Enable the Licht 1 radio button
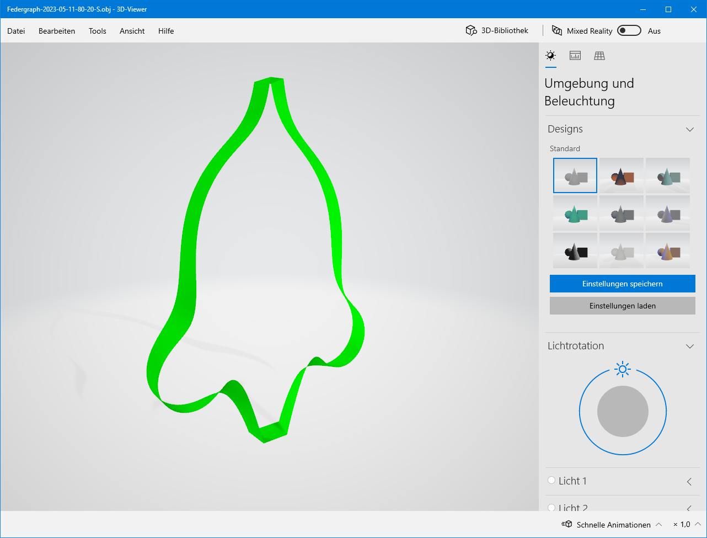 coord(551,481)
